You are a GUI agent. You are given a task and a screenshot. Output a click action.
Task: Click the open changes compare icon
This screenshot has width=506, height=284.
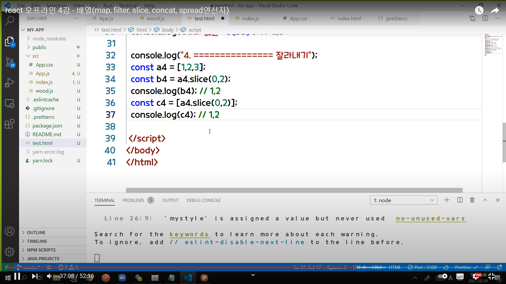[x=472, y=18]
